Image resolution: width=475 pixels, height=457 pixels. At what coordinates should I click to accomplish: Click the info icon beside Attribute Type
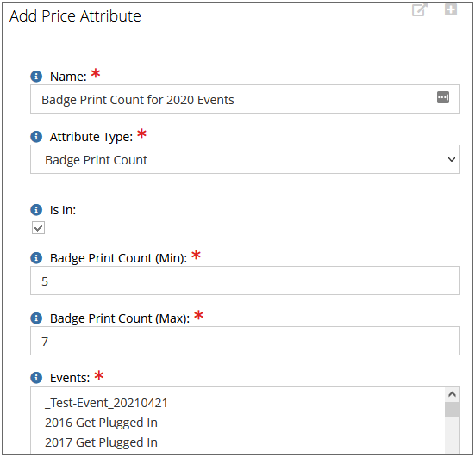click(x=36, y=136)
